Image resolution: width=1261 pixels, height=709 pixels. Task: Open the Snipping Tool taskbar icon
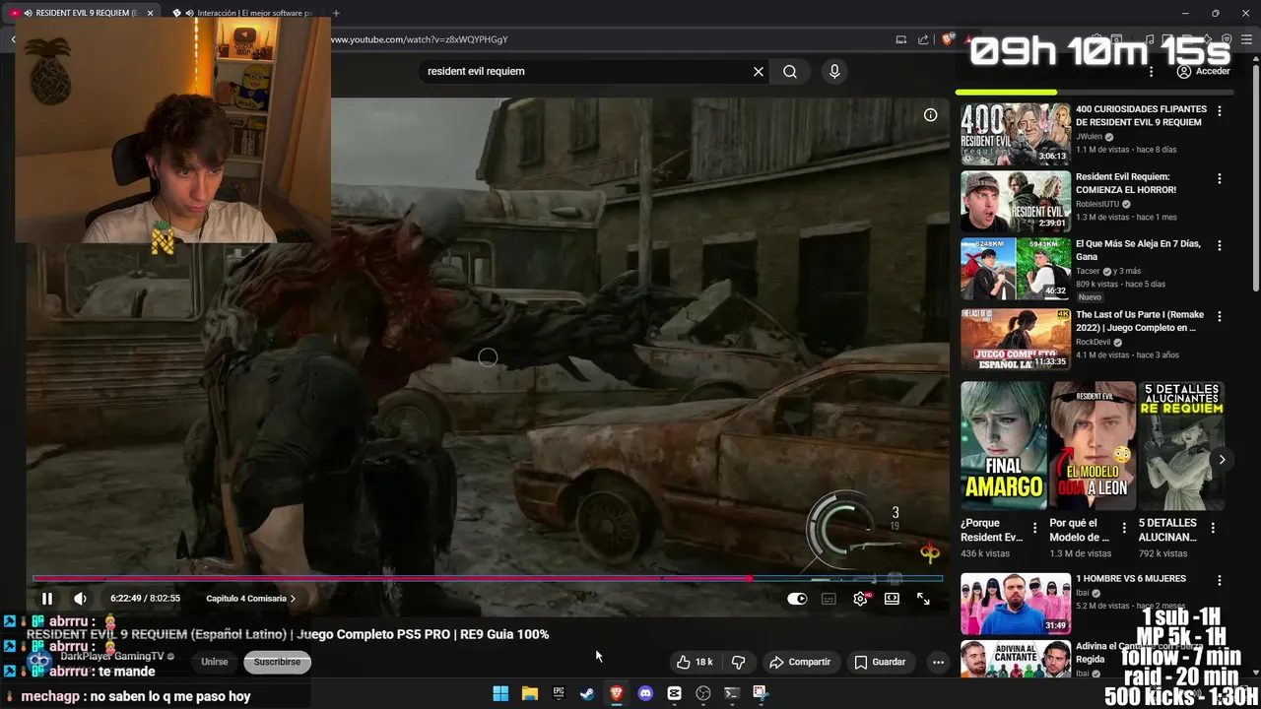click(x=761, y=693)
